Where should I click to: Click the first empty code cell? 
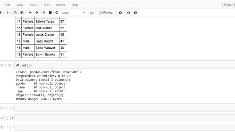click(125, 108)
